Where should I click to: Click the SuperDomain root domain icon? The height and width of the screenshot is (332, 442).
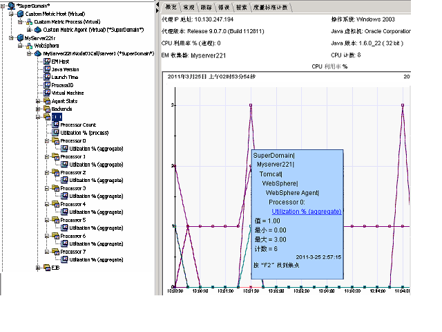[11, 6]
